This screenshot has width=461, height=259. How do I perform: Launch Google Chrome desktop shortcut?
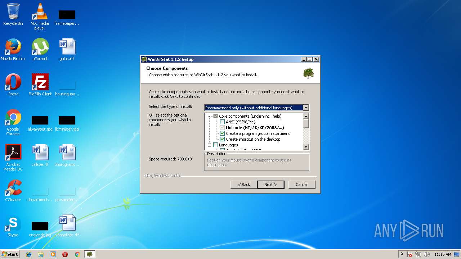[13, 122]
